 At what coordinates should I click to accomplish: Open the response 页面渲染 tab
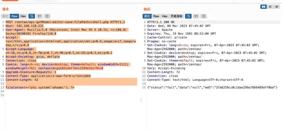point(177,16)
